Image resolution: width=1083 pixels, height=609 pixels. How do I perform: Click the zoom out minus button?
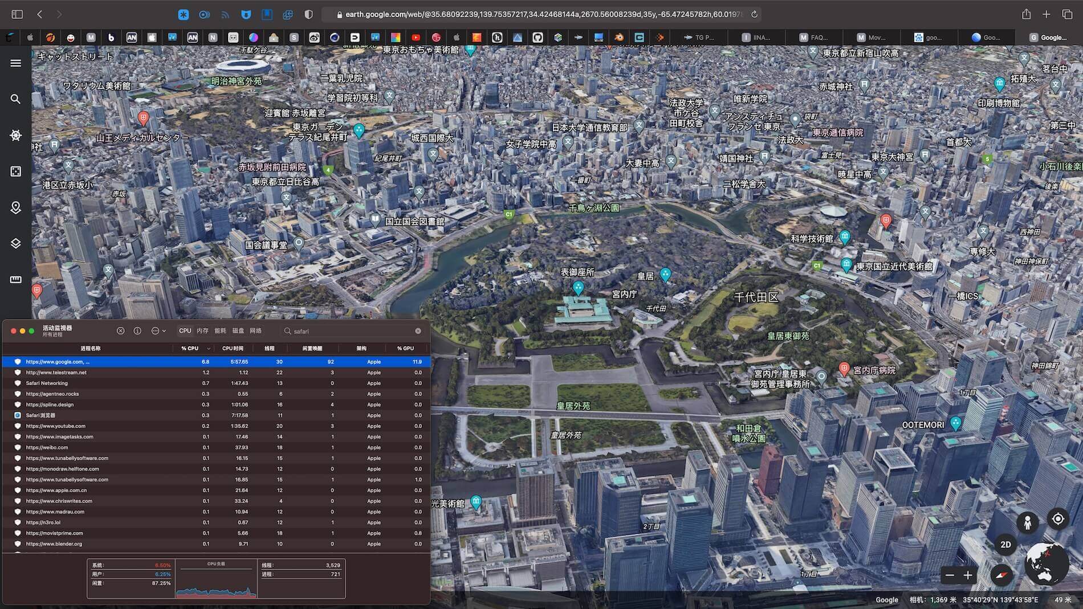[950, 575]
